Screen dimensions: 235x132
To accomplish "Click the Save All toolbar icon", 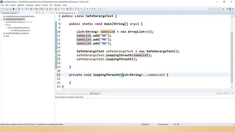I will tap(10, 9).
